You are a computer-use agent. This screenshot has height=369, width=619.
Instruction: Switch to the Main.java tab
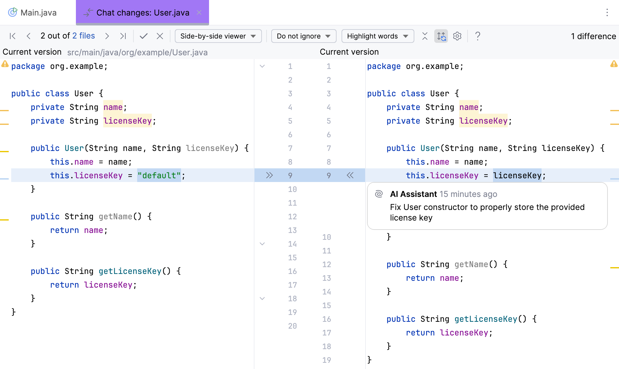(33, 12)
